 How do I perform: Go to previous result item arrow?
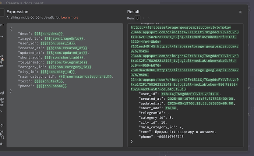pos(144,18)
